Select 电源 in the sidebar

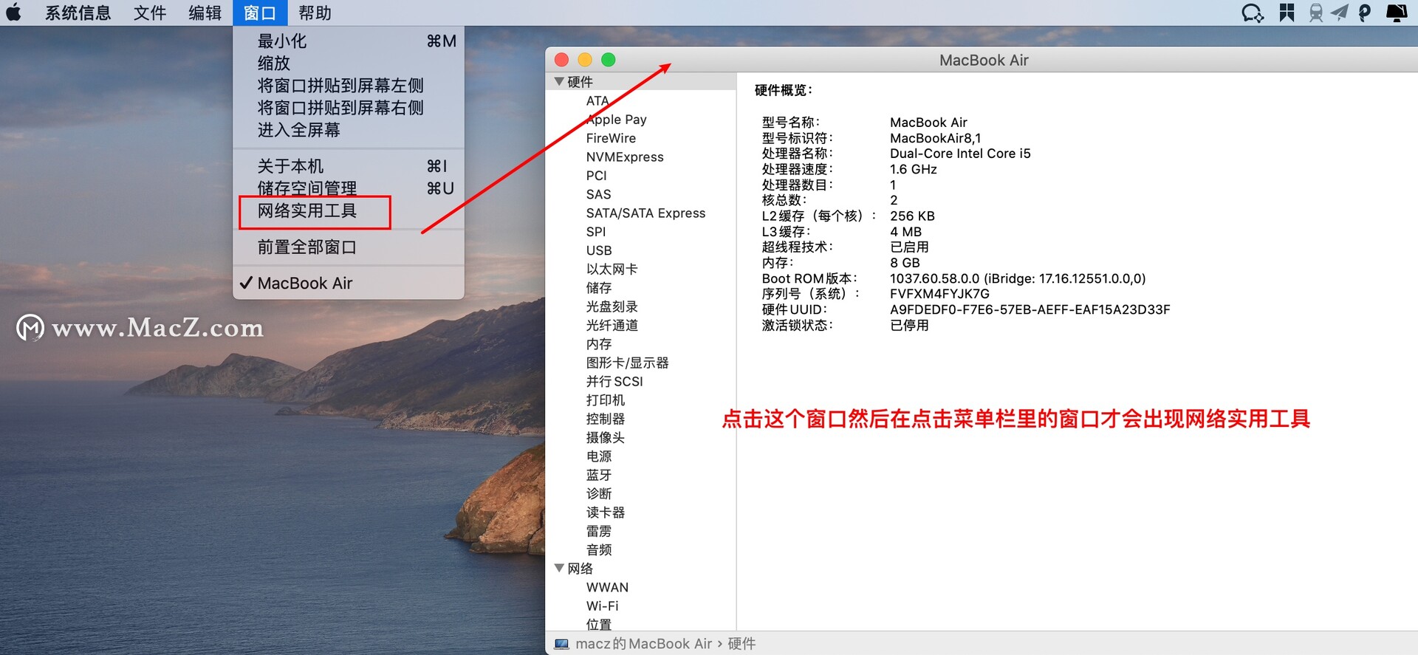pyautogui.click(x=599, y=456)
